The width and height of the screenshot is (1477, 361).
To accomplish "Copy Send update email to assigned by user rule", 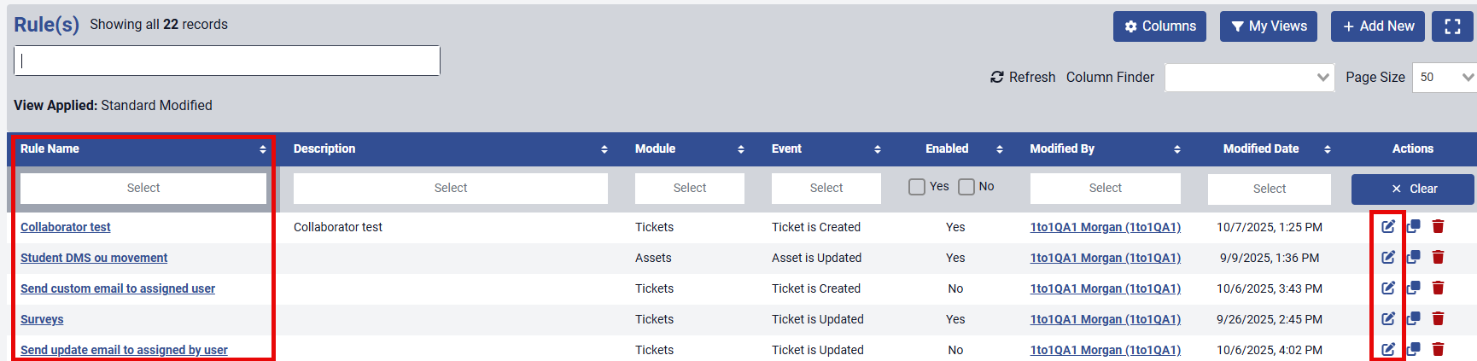I will [x=1414, y=349].
